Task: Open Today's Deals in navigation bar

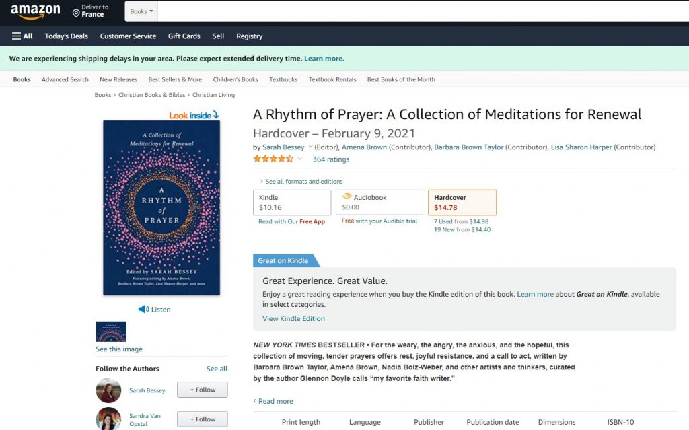Action: coord(66,36)
